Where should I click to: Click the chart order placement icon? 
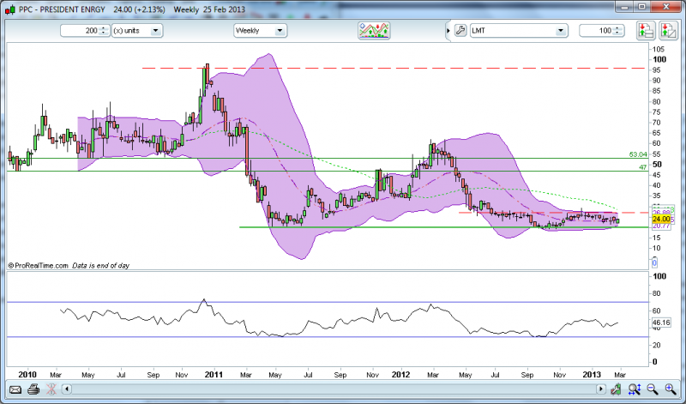point(668,31)
